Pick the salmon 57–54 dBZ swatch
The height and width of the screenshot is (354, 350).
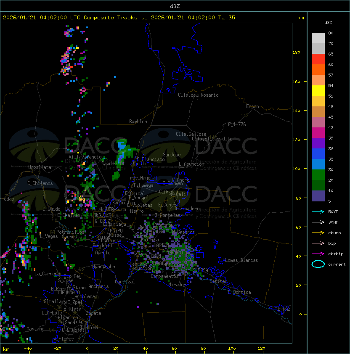point(318,80)
